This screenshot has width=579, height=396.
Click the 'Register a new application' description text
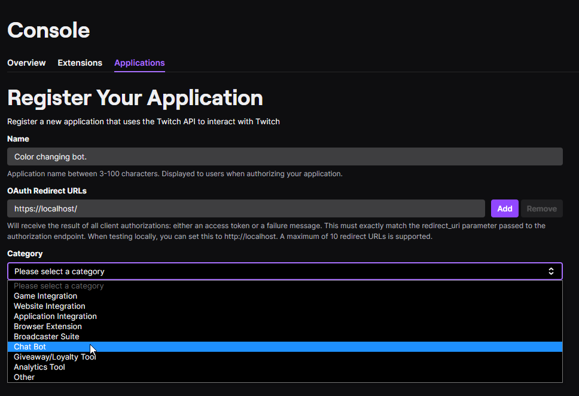(x=144, y=122)
